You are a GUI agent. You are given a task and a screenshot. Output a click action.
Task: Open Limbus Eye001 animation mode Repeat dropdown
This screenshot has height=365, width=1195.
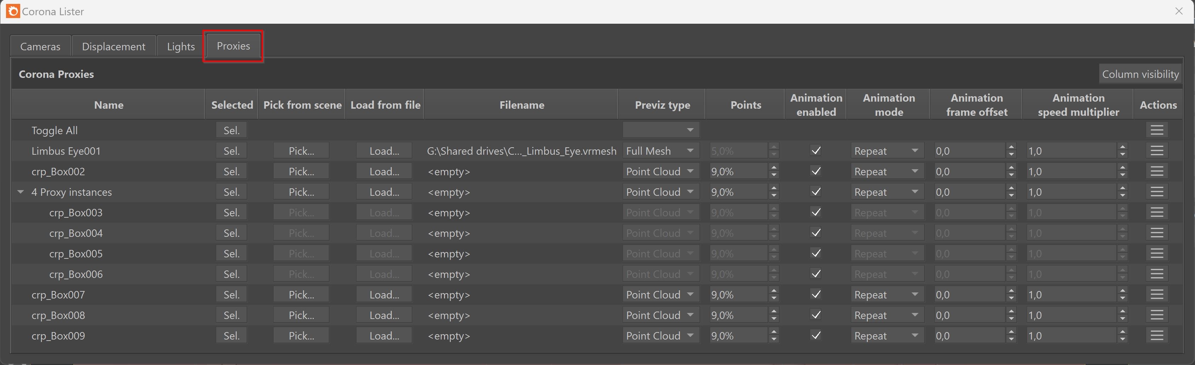click(887, 150)
